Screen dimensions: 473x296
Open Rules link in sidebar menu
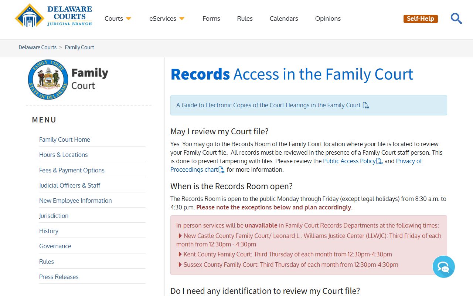(x=47, y=262)
